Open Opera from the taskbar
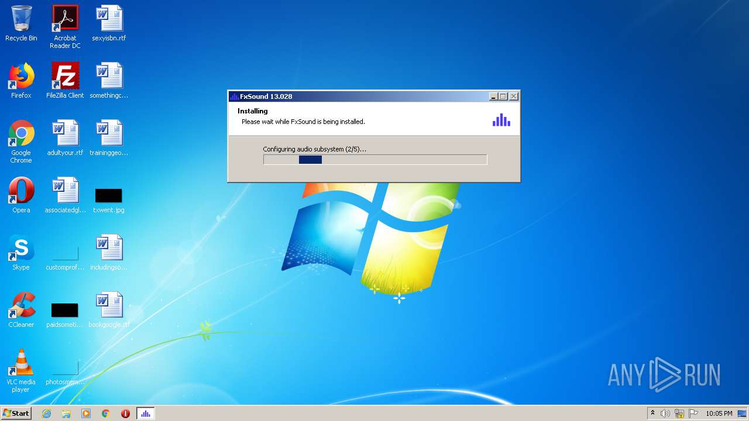 tap(125, 413)
